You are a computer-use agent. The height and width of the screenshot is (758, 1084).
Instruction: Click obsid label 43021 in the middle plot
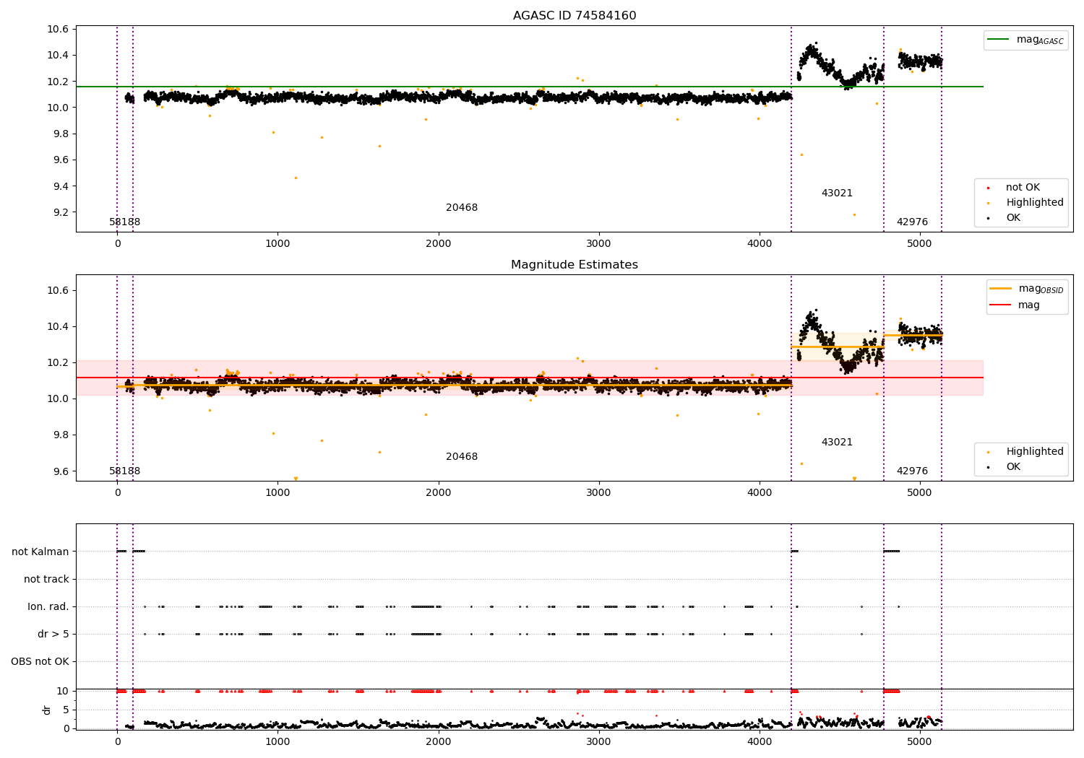point(837,443)
